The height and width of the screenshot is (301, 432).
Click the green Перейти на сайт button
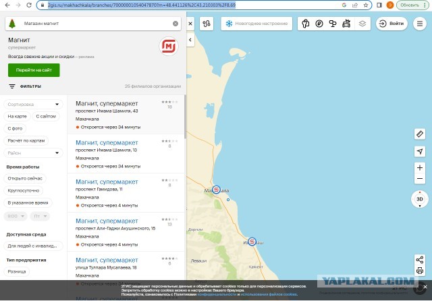click(x=34, y=70)
